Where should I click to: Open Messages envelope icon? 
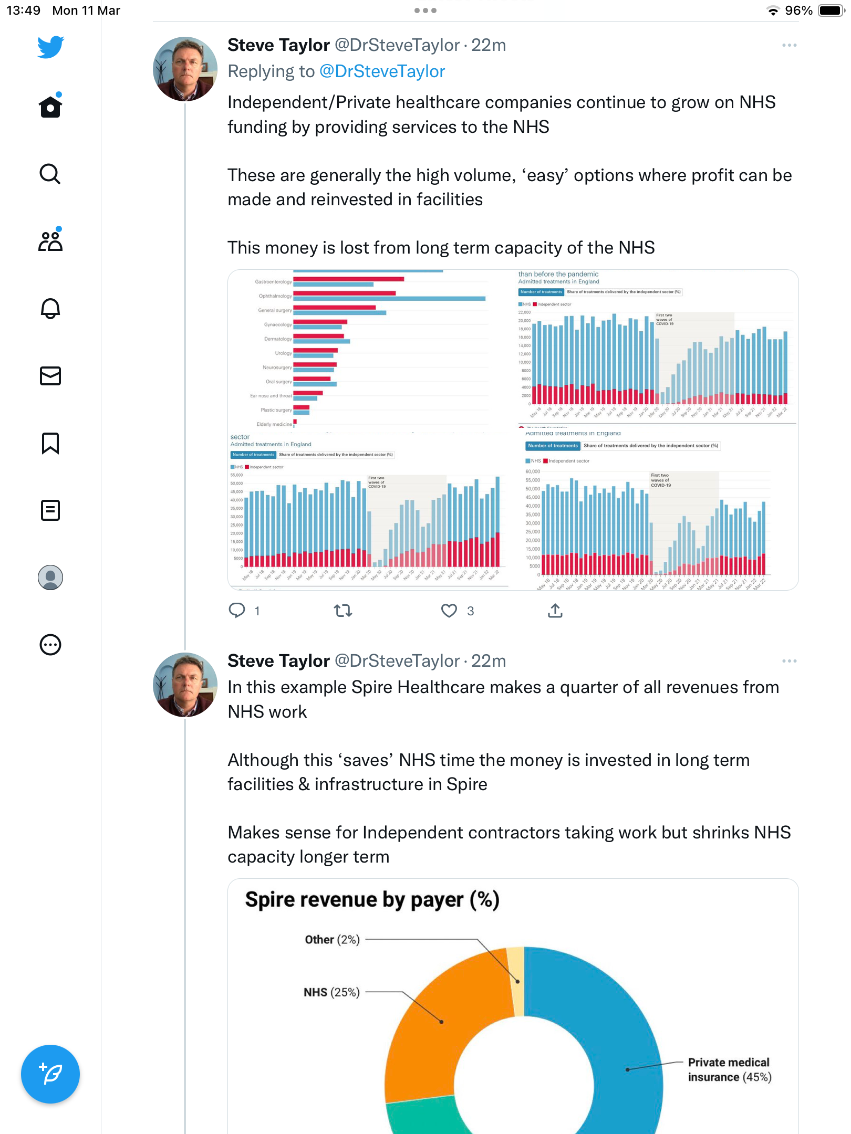click(50, 376)
